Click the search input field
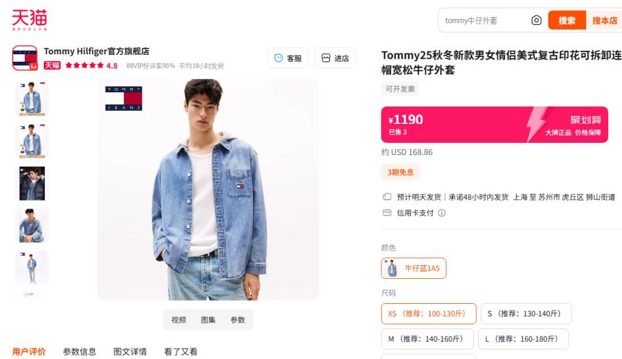The image size is (622, 359). pyautogui.click(x=484, y=20)
